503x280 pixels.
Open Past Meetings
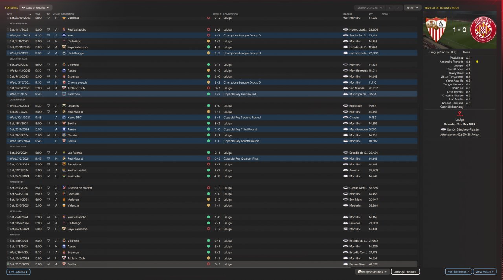click(x=458, y=271)
